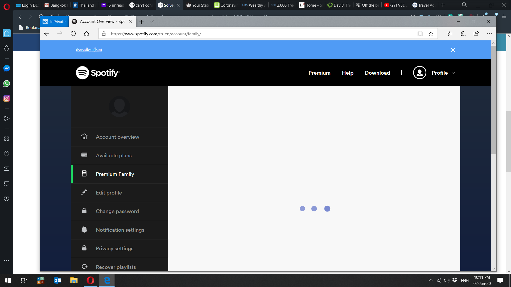Click the Download navigation link

[377, 73]
